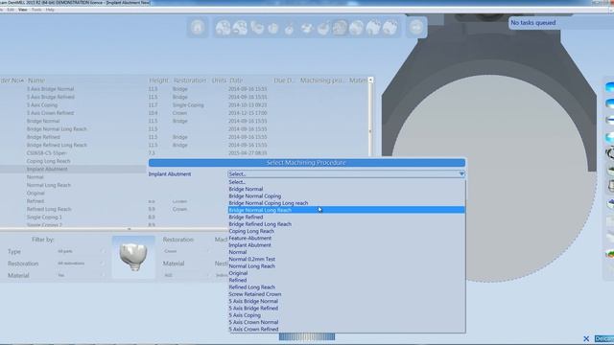Select '5 Axis Crown Refined' in dropdown list

pyautogui.click(x=346, y=330)
